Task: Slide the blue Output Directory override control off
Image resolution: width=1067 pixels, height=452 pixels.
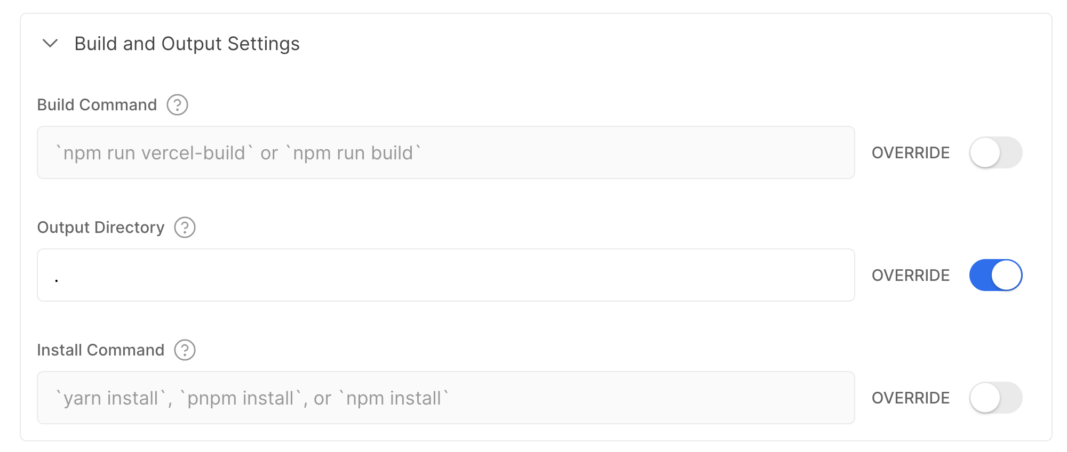Action: (x=996, y=275)
